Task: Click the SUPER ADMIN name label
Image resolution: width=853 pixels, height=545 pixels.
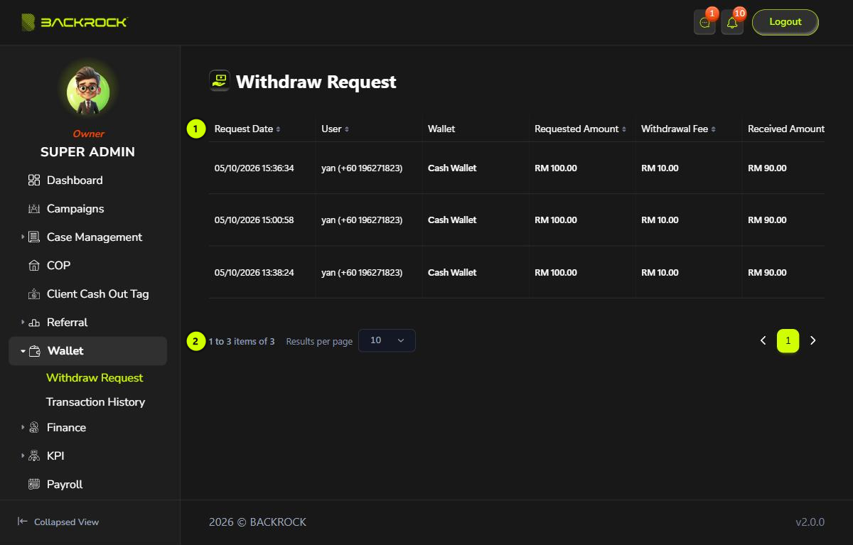Action: pos(87,152)
